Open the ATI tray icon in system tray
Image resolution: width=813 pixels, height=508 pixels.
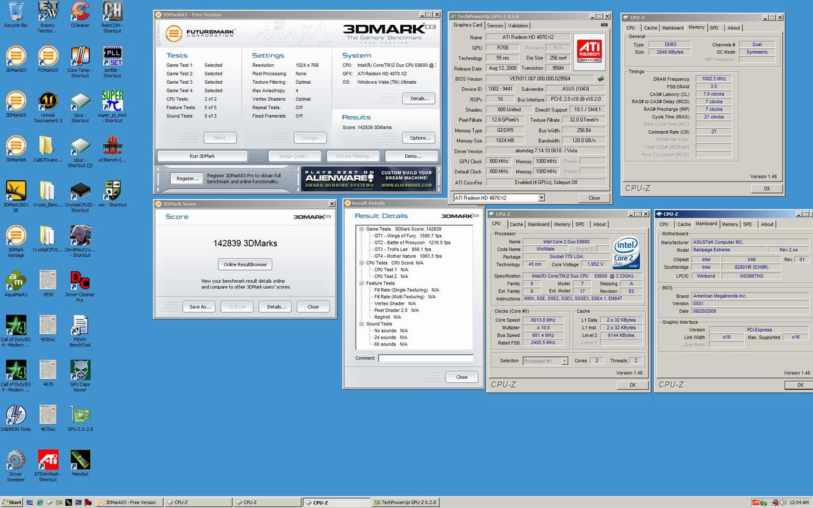pos(756,502)
